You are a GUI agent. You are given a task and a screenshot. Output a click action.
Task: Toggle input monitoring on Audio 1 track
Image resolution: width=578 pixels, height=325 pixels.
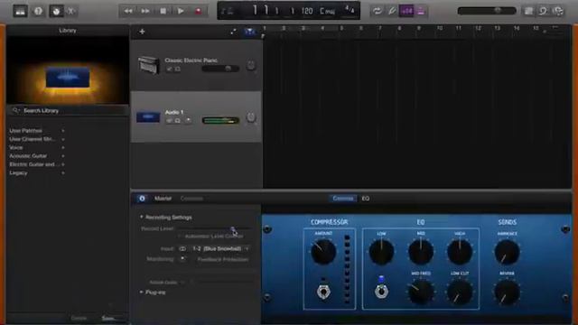click(x=189, y=120)
